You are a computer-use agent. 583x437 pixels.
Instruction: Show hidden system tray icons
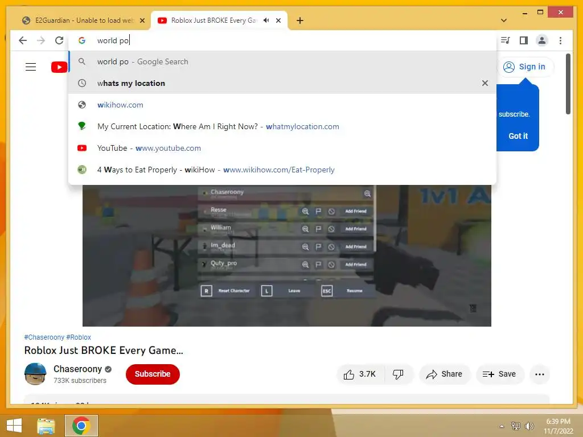coord(502,426)
